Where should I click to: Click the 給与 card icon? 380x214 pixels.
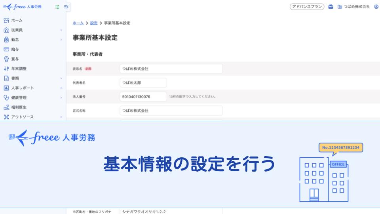coord(6,49)
